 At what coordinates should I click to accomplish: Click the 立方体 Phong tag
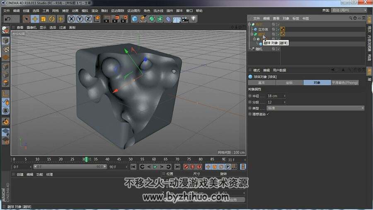click(283, 29)
